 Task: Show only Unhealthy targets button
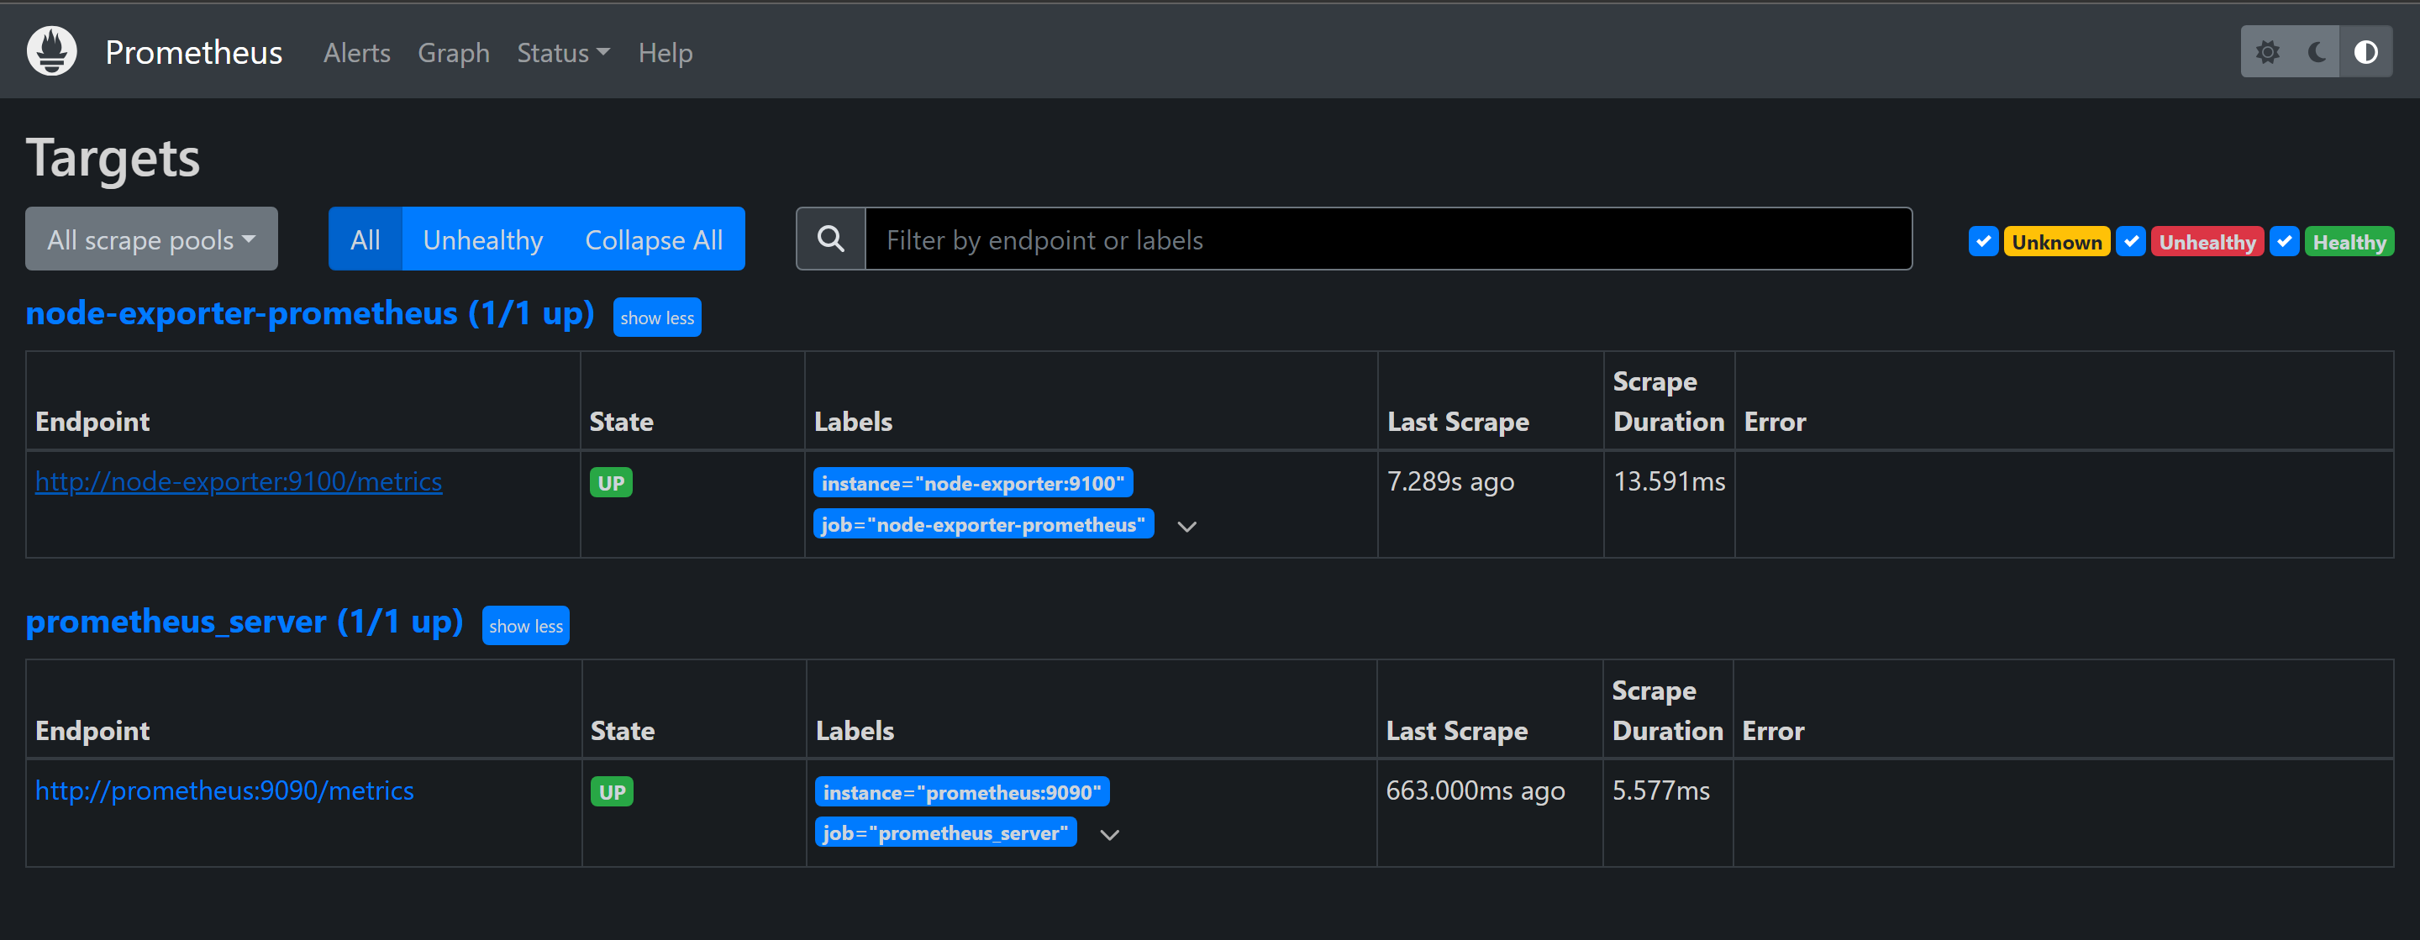click(x=482, y=239)
